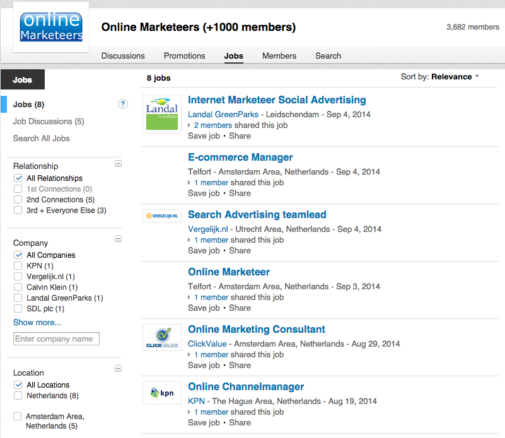The height and width of the screenshot is (438, 505).
Task: Filter jobs by company KPN
Action: pyautogui.click(x=18, y=266)
